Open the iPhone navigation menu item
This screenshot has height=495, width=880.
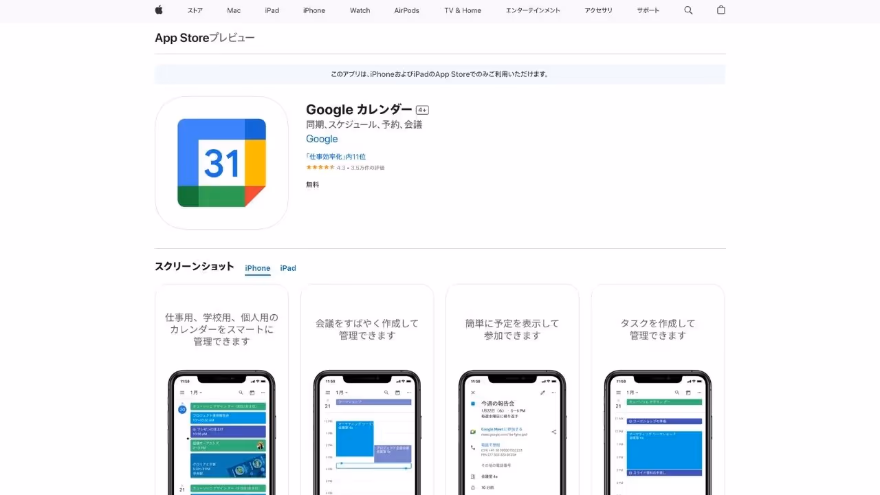(314, 10)
